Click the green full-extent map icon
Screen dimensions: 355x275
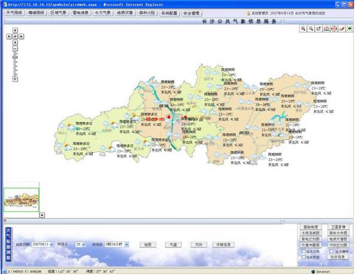[349, 29]
